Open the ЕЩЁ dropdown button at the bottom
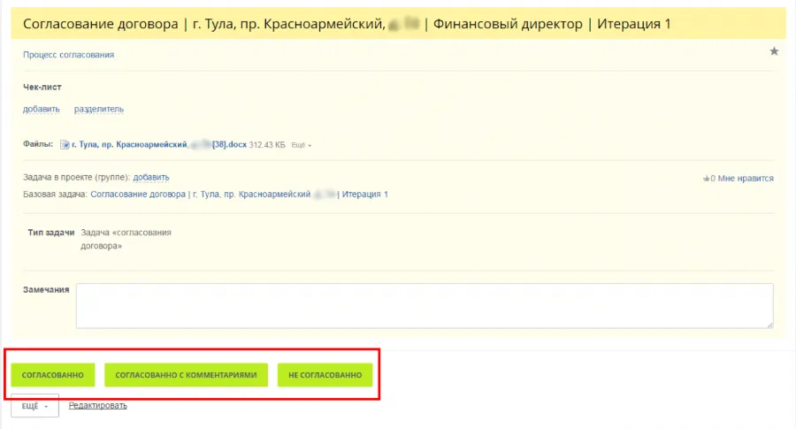This screenshot has height=429, width=796. pos(35,406)
